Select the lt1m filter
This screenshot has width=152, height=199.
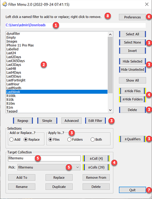[x=57, y=107]
